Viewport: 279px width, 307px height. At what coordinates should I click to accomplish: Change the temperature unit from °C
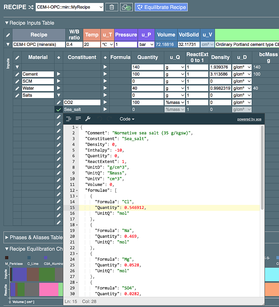point(108,44)
